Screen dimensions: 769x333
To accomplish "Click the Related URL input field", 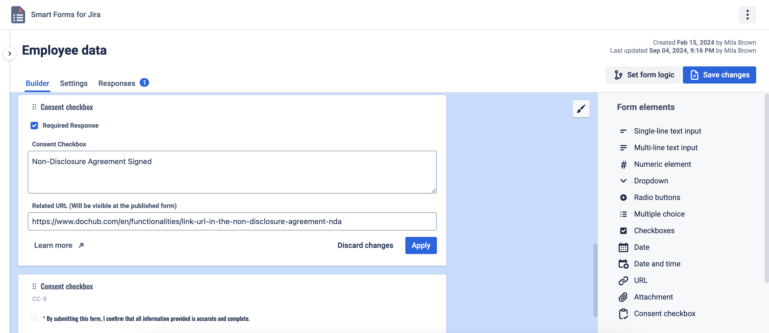I will pos(232,221).
